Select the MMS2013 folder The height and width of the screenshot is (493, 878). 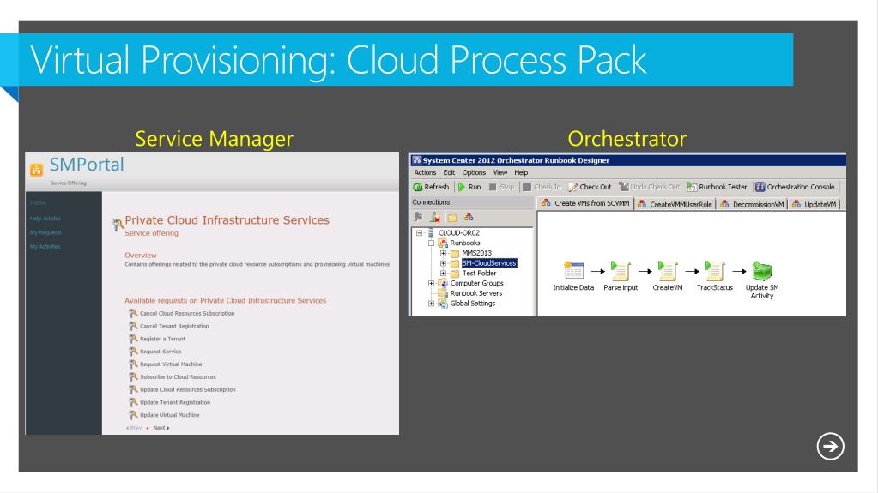(476, 253)
